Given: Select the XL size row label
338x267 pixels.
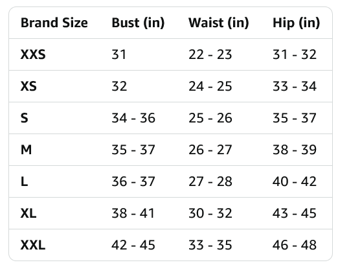Looking at the screenshot, I should [28, 213].
